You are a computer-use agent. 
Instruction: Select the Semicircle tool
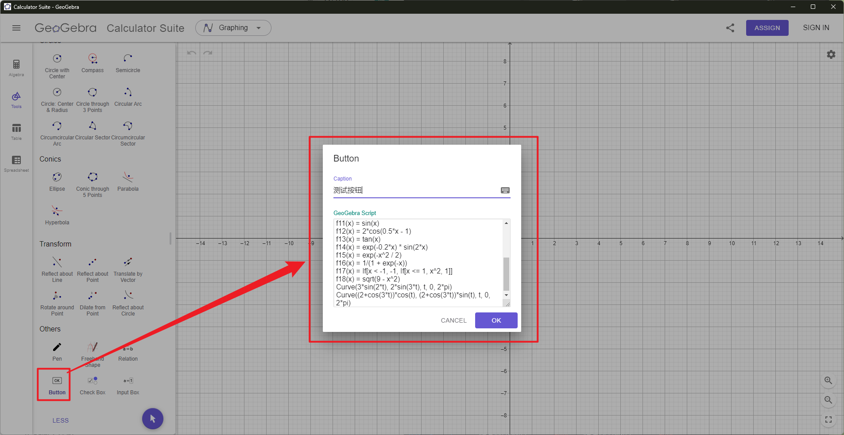[x=128, y=63]
